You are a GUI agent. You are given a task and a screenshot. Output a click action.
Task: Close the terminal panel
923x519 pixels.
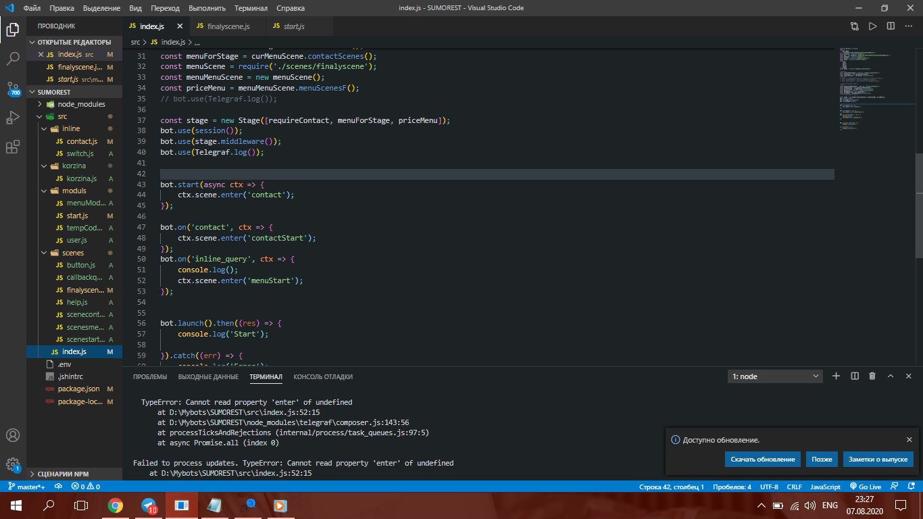coord(909,376)
